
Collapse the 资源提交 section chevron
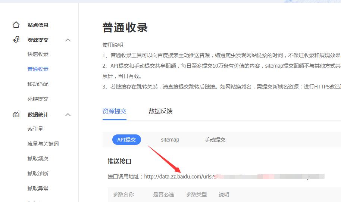(x=68, y=40)
